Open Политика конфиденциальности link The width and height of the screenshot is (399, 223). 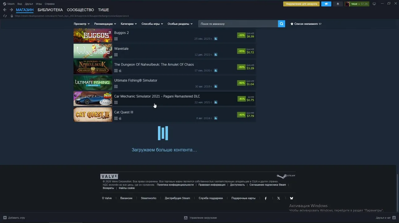pyautogui.click(x=175, y=185)
